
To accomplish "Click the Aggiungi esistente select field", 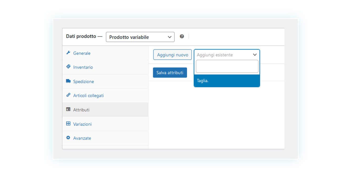I will (227, 55).
